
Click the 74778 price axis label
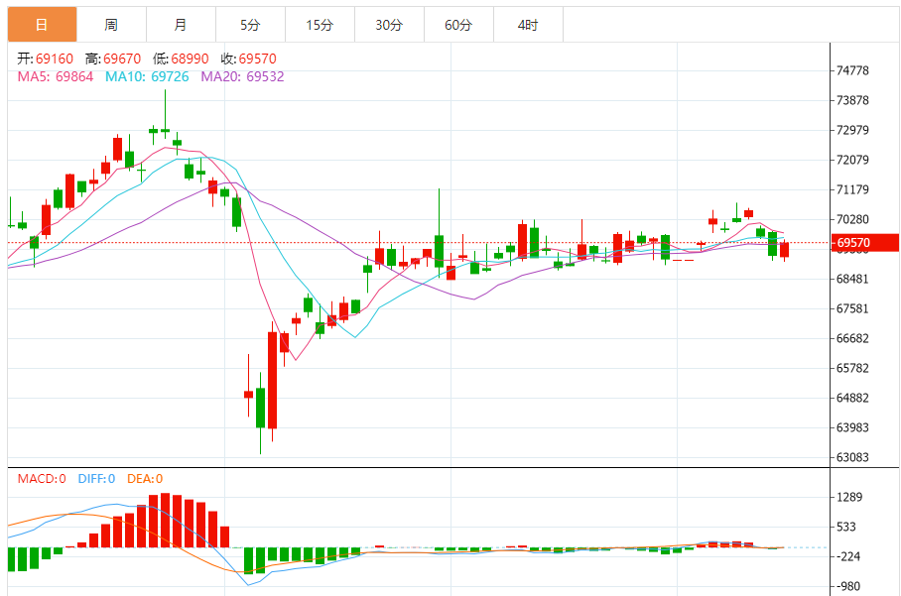coord(852,70)
